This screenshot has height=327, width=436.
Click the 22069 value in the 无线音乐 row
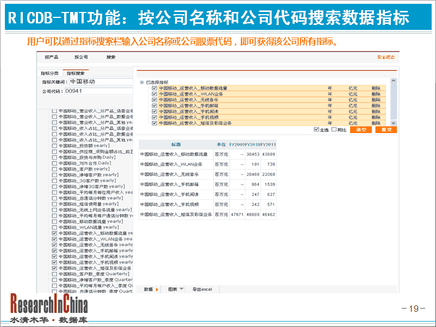[x=269, y=174]
